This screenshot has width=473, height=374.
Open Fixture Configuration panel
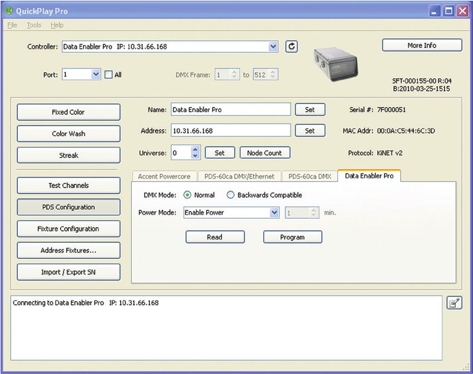point(68,229)
